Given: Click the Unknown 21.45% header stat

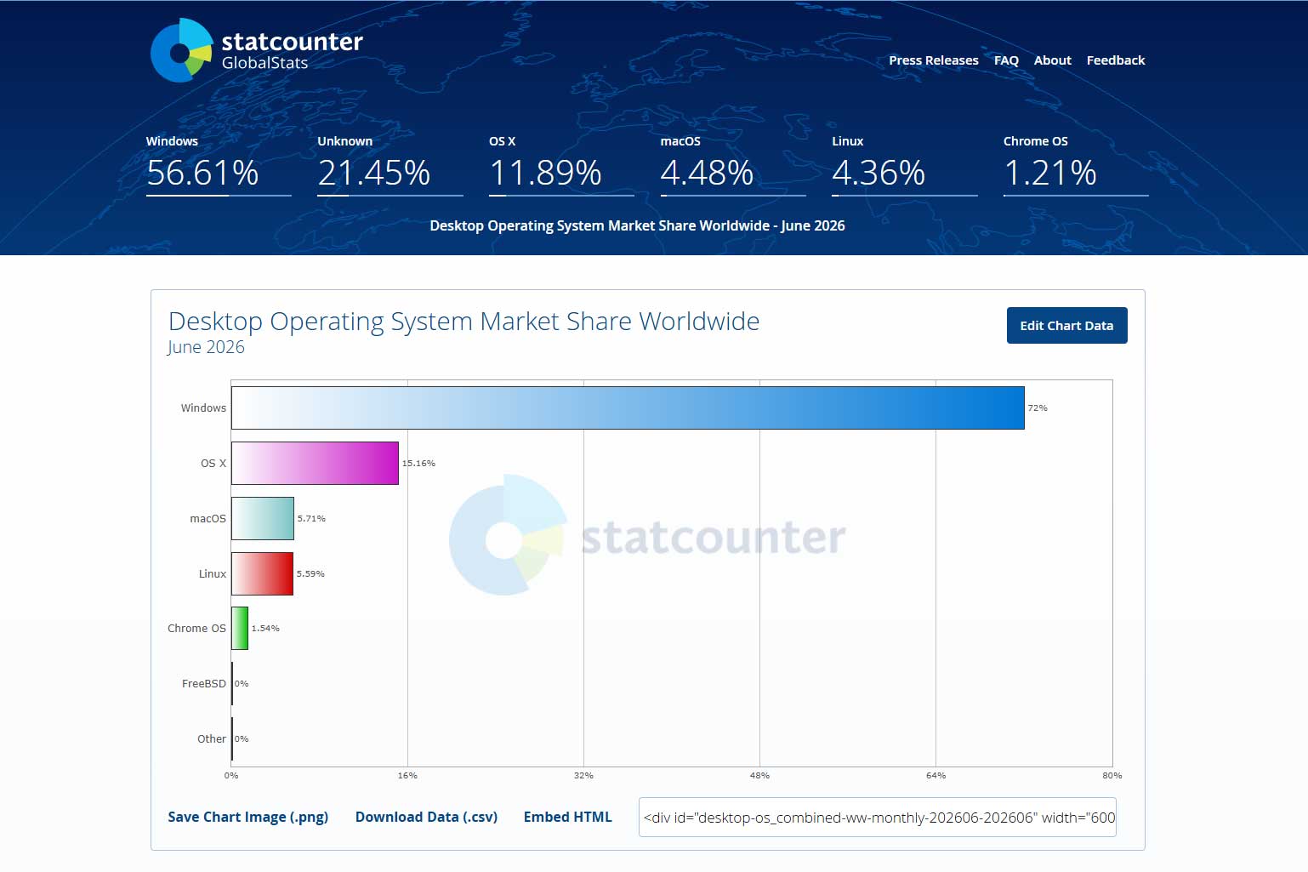Looking at the screenshot, I should tap(390, 164).
